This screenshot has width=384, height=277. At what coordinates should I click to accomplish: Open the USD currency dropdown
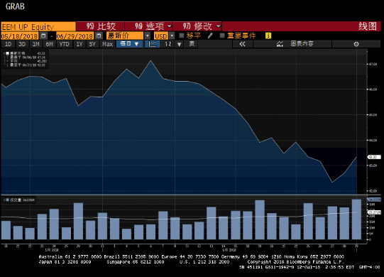click(172, 36)
